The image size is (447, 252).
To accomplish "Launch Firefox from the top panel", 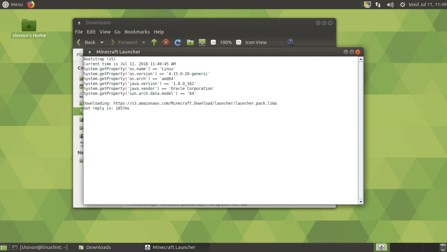I will point(31,4).
